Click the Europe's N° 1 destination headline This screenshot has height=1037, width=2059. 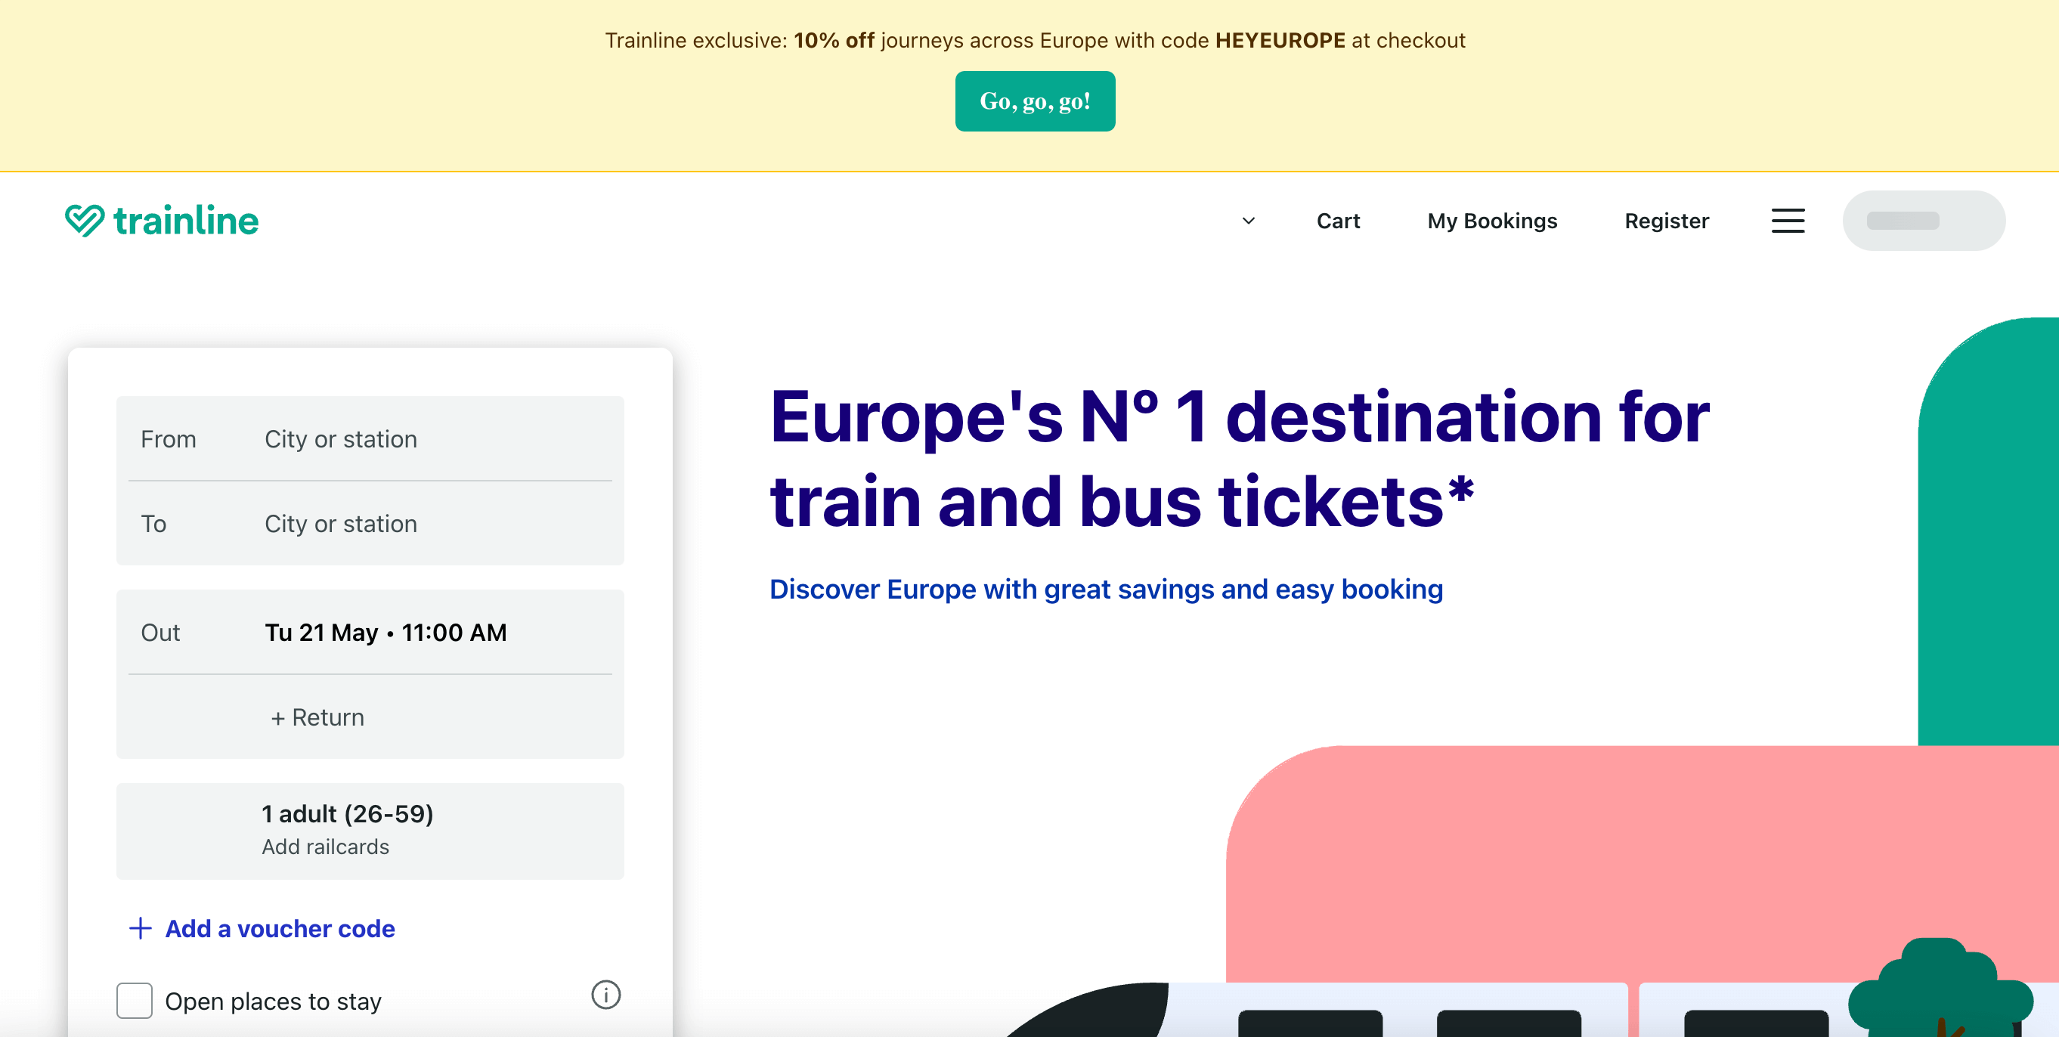1240,458
